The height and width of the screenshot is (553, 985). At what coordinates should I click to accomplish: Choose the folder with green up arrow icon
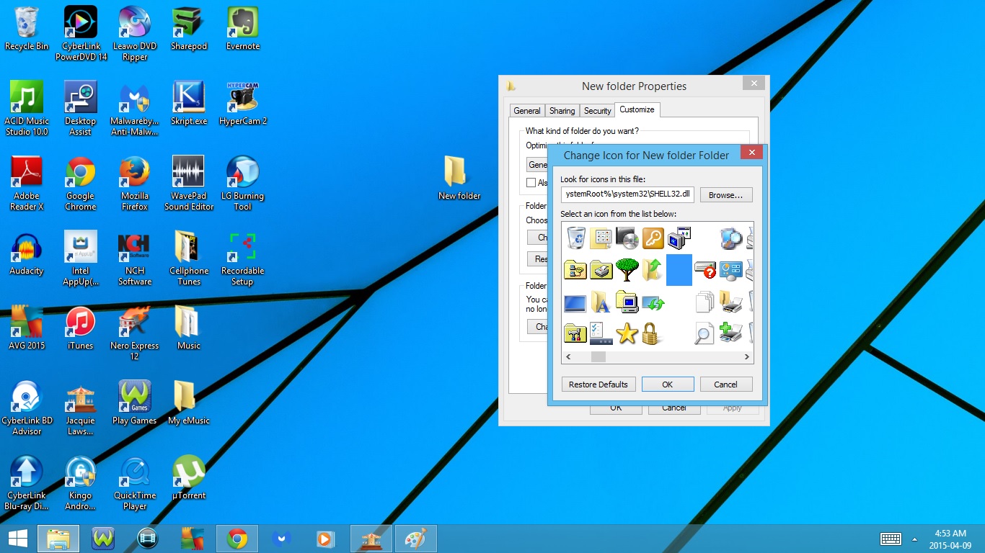pos(653,269)
